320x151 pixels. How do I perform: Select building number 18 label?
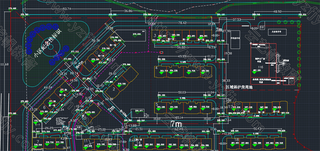(x=237, y=140)
